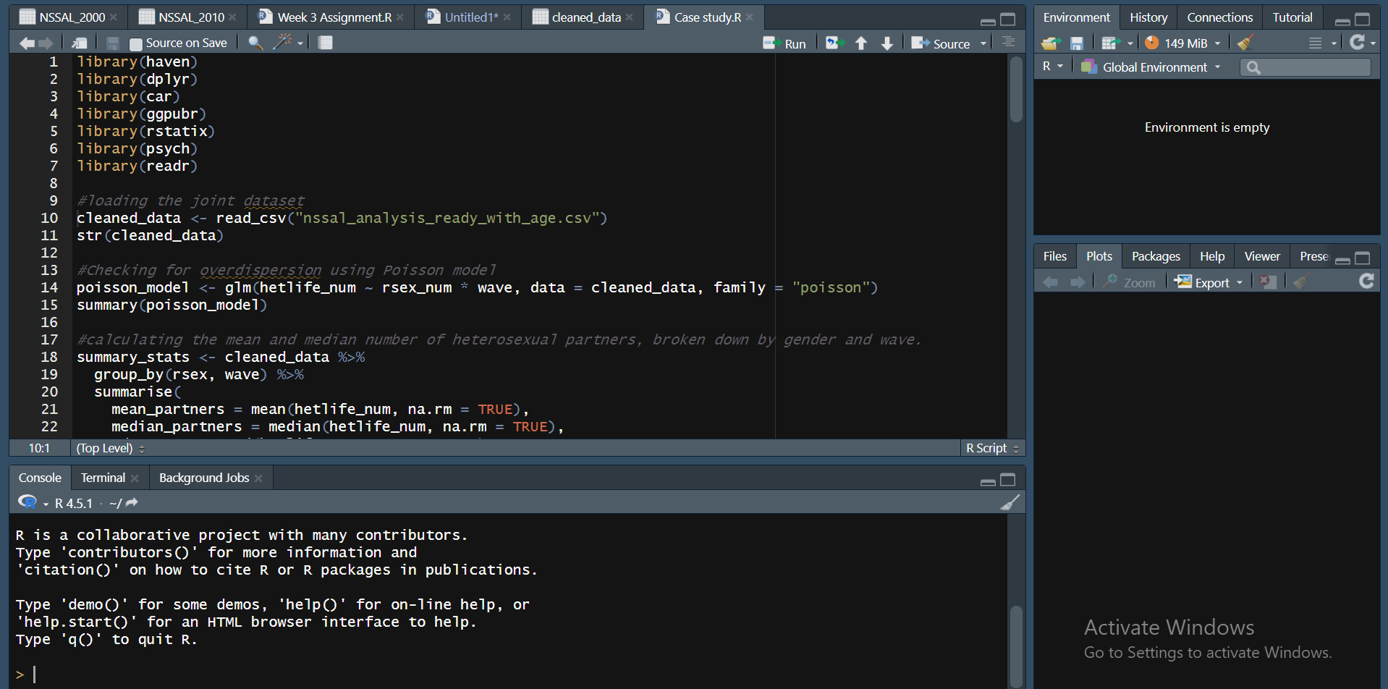
Task: Source the active script
Action: click(940, 43)
